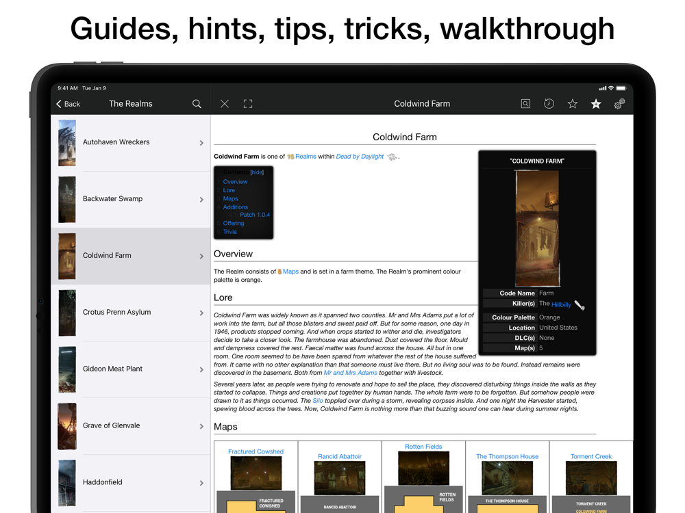Image resolution: width=685 pixels, height=513 pixels.
Task: Open Realms link in intro sentence
Action: pyautogui.click(x=306, y=156)
